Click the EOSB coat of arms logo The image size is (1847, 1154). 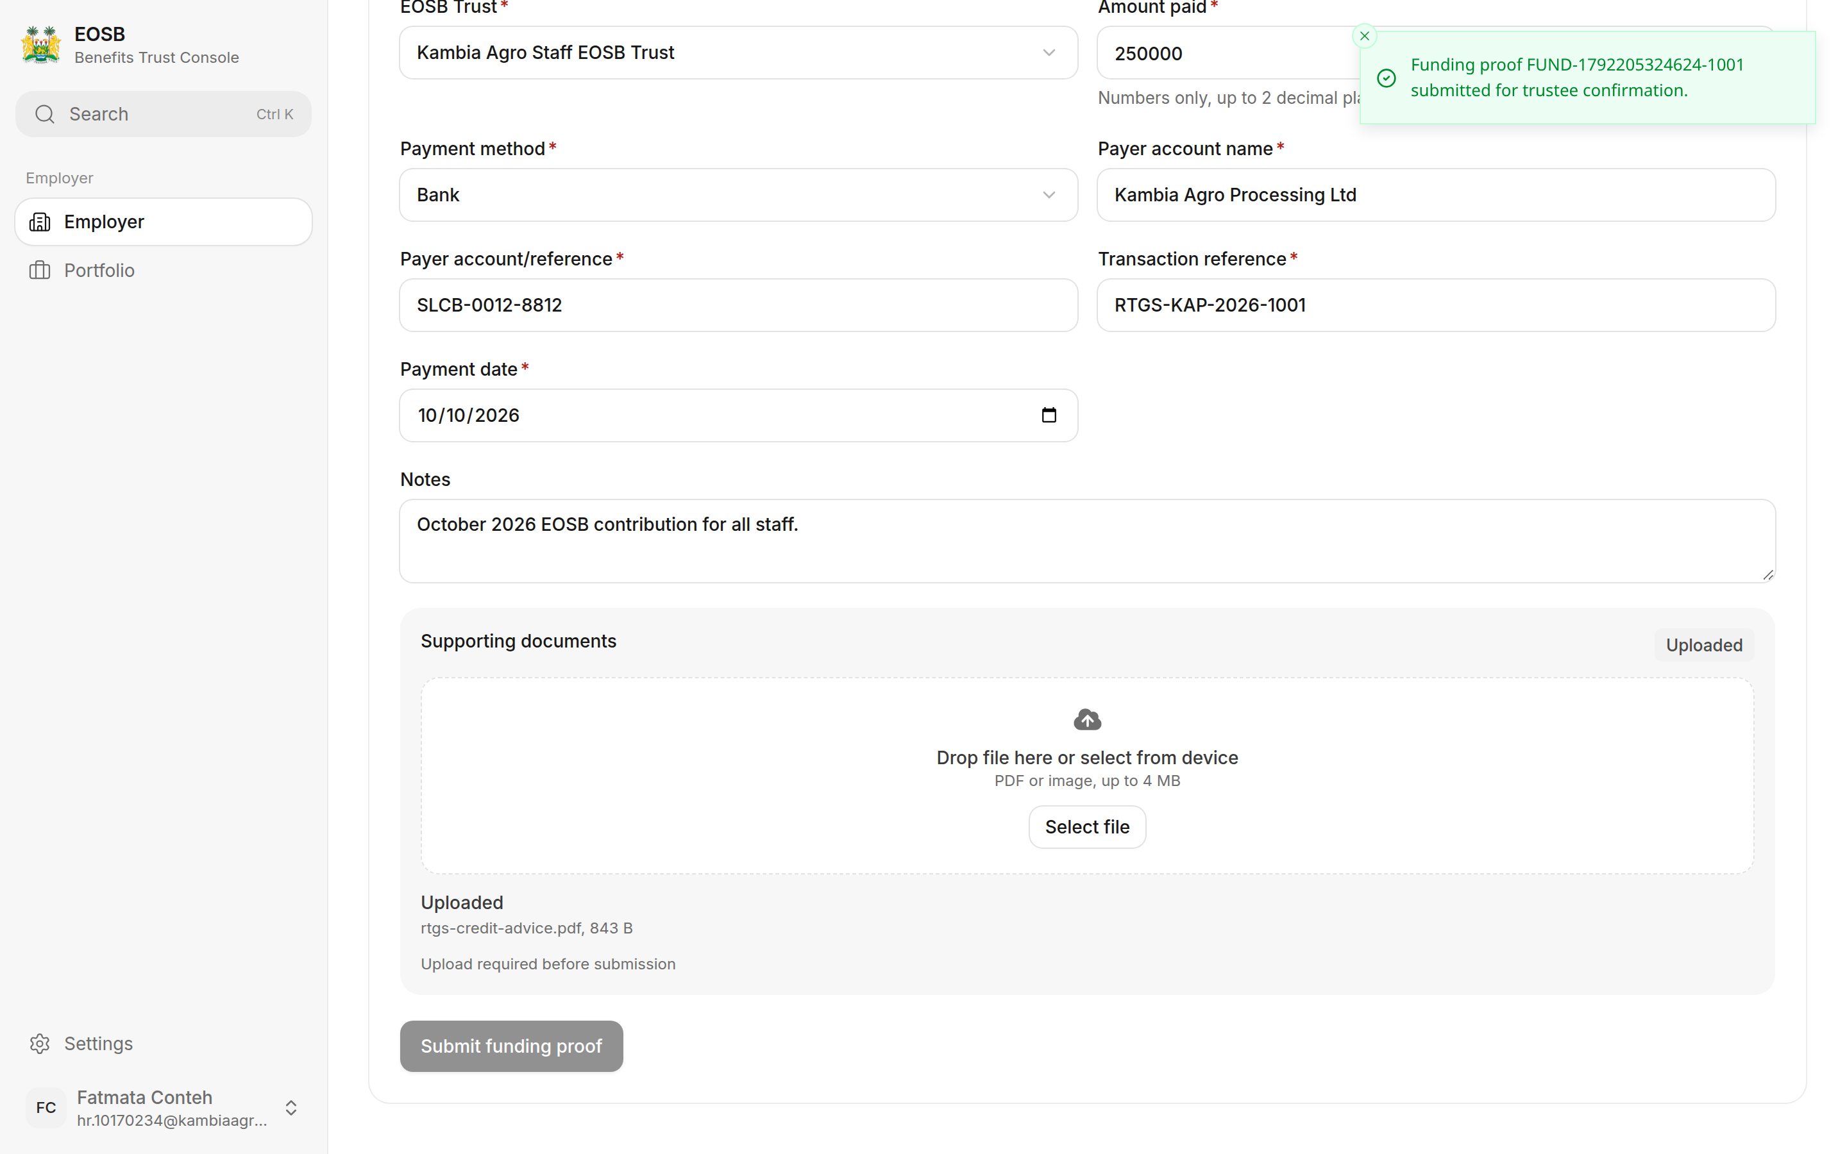(41, 45)
